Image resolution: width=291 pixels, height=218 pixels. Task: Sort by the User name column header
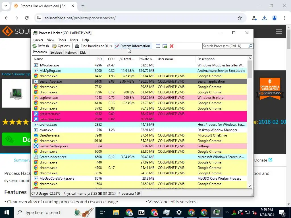click(x=176, y=59)
